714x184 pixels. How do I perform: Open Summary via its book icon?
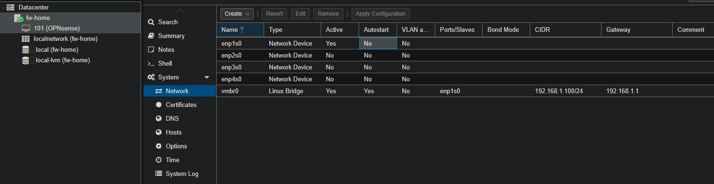point(151,36)
